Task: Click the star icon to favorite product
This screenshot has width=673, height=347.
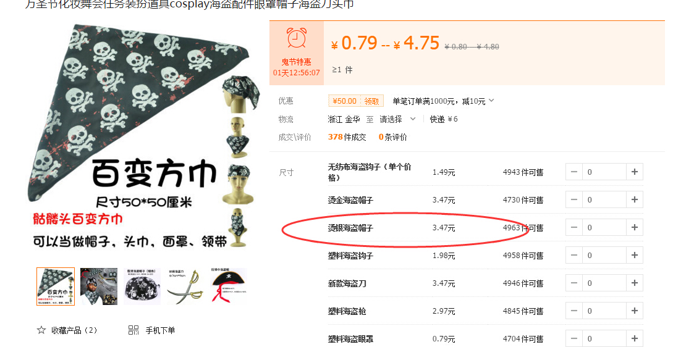Action: coord(41,330)
